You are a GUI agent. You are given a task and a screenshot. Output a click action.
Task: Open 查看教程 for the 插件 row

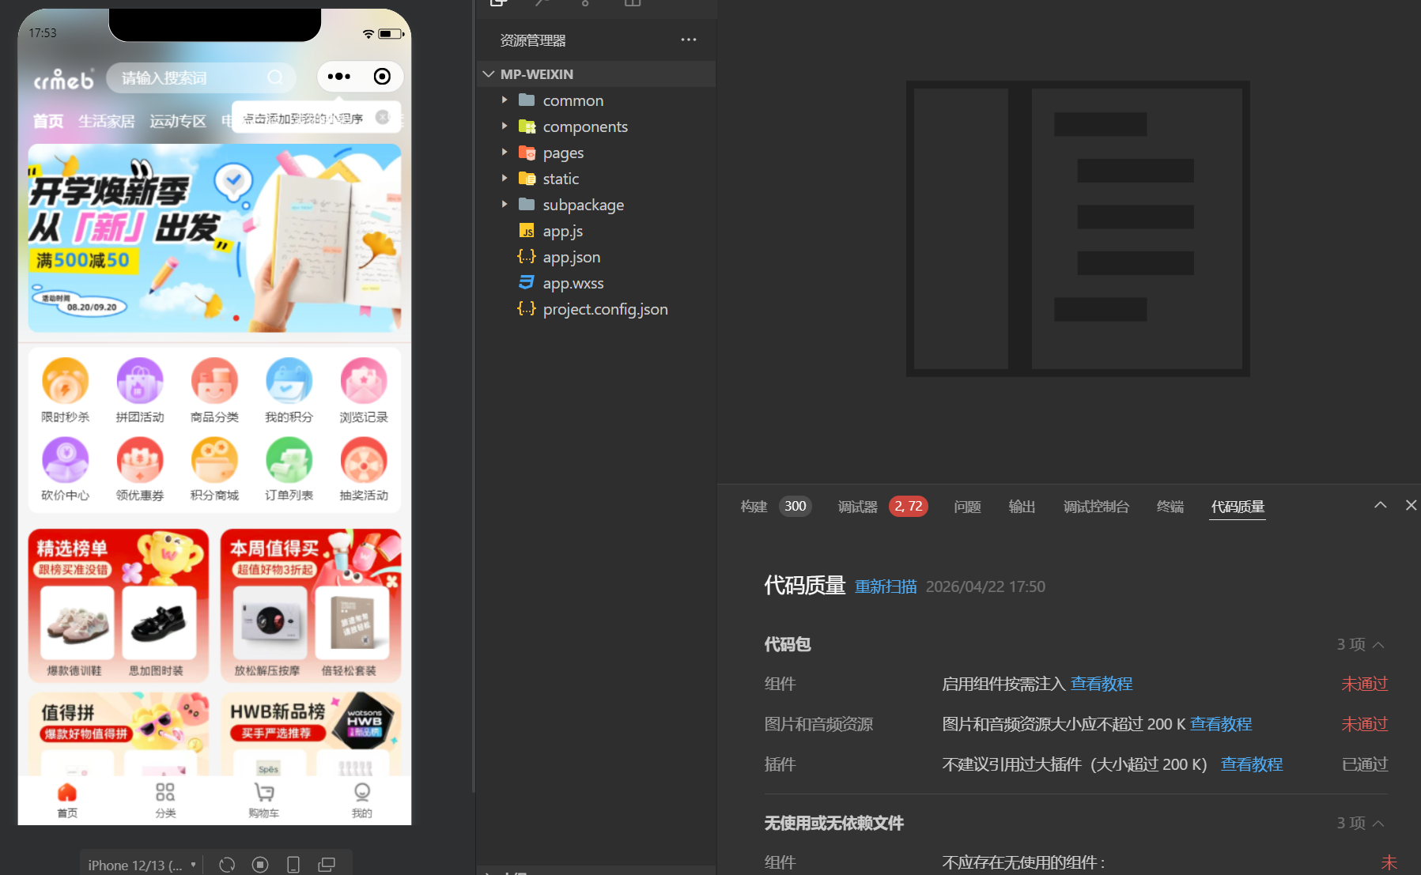coord(1252,764)
